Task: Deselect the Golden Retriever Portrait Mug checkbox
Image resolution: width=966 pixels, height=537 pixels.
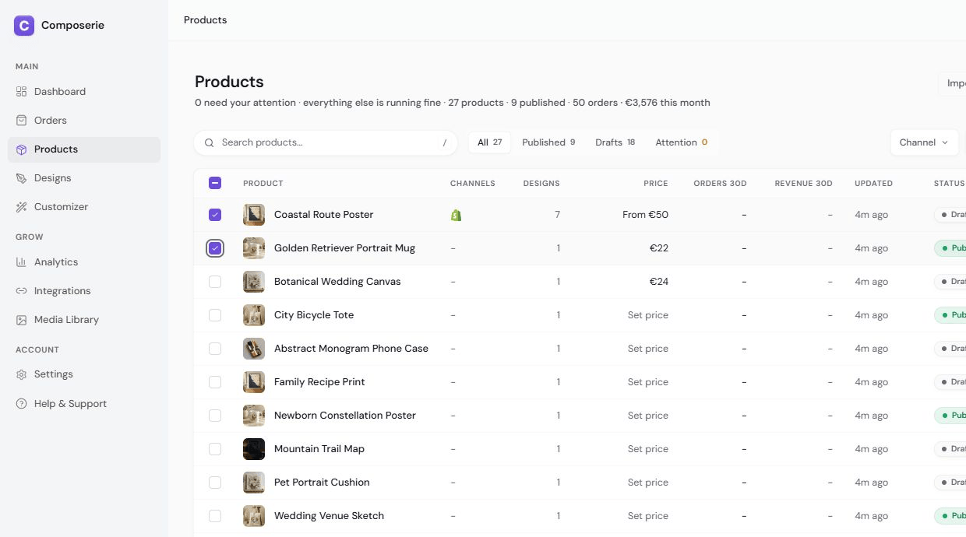Action: click(x=215, y=248)
